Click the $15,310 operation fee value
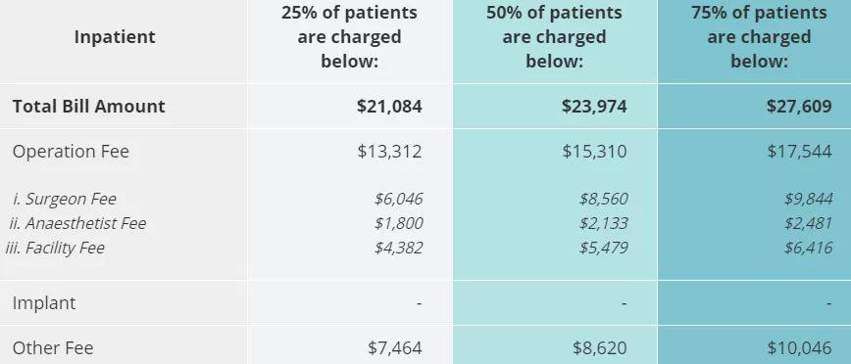The image size is (851, 364). point(594,151)
